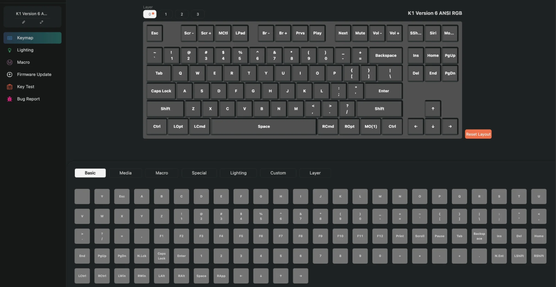The width and height of the screenshot is (556, 287).
Task: Click the Macro circled-M icon
Action: click(10, 62)
